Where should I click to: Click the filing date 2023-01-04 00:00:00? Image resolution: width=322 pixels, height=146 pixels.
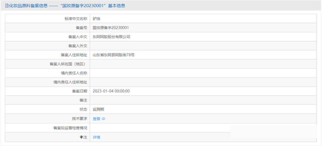click(x=111, y=91)
